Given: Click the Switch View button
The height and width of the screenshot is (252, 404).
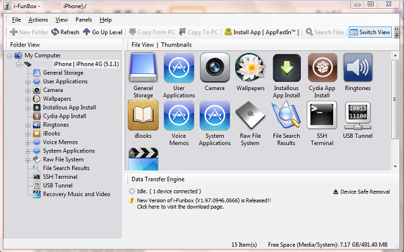Looking at the screenshot, I should (370, 32).
